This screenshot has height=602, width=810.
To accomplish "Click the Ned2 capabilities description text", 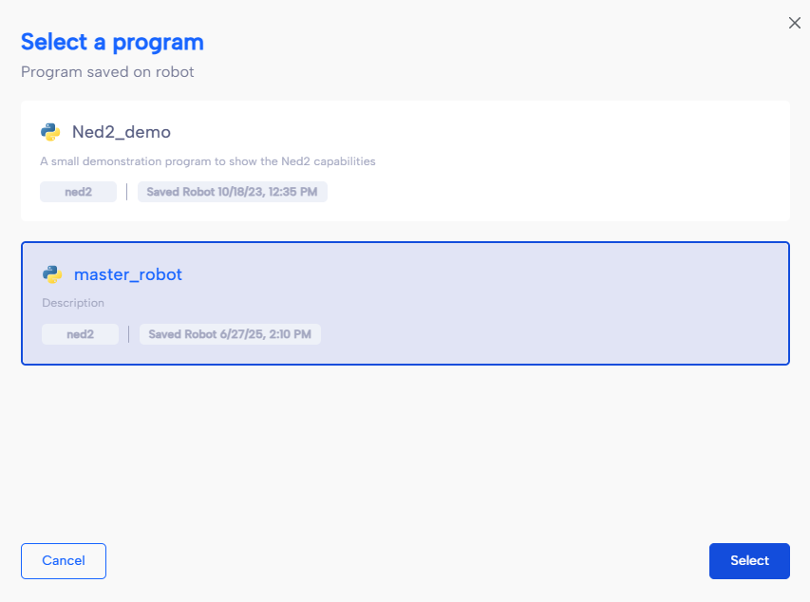I will point(208,161).
